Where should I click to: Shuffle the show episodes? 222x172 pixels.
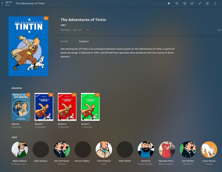177,3
